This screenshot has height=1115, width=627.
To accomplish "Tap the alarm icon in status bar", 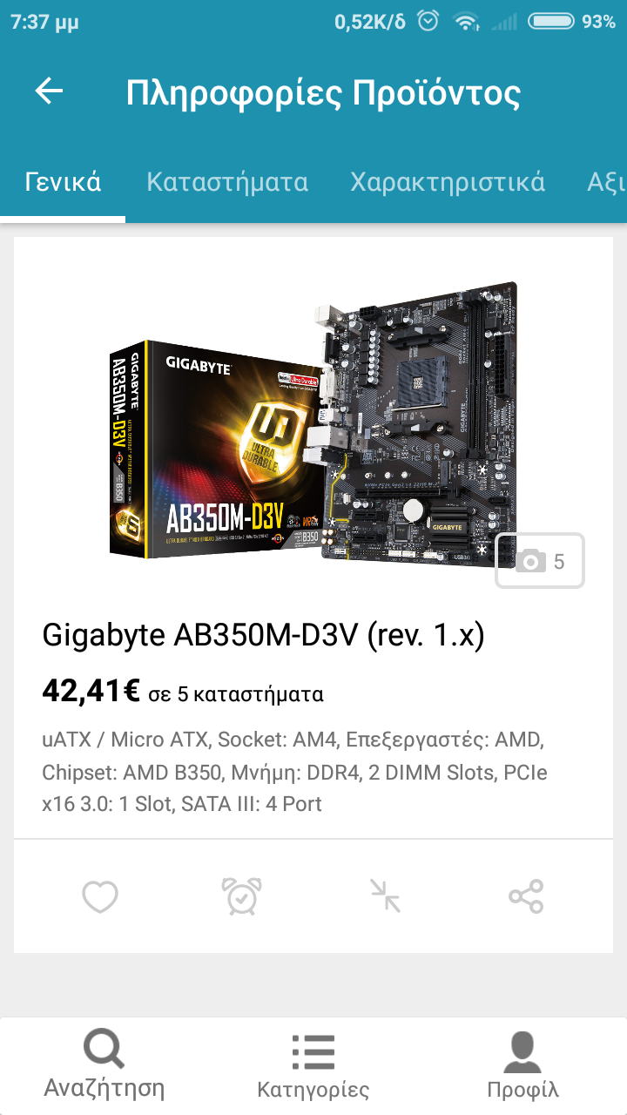I will point(428,22).
